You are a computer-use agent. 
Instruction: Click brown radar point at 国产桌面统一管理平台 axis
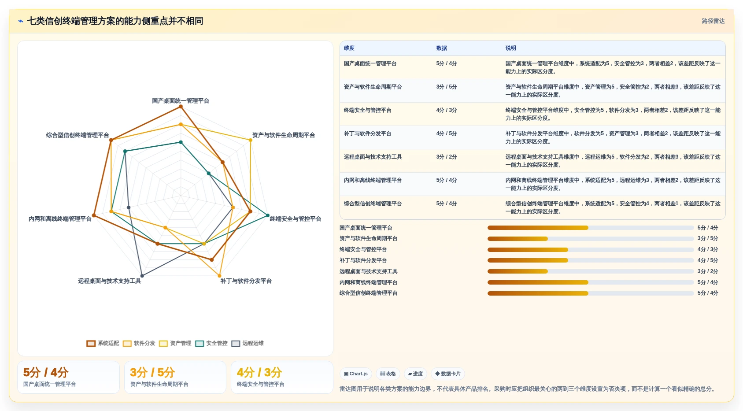coord(181,107)
